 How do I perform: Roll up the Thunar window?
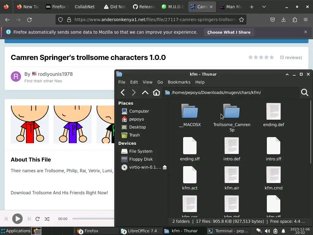click(x=287, y=74)
